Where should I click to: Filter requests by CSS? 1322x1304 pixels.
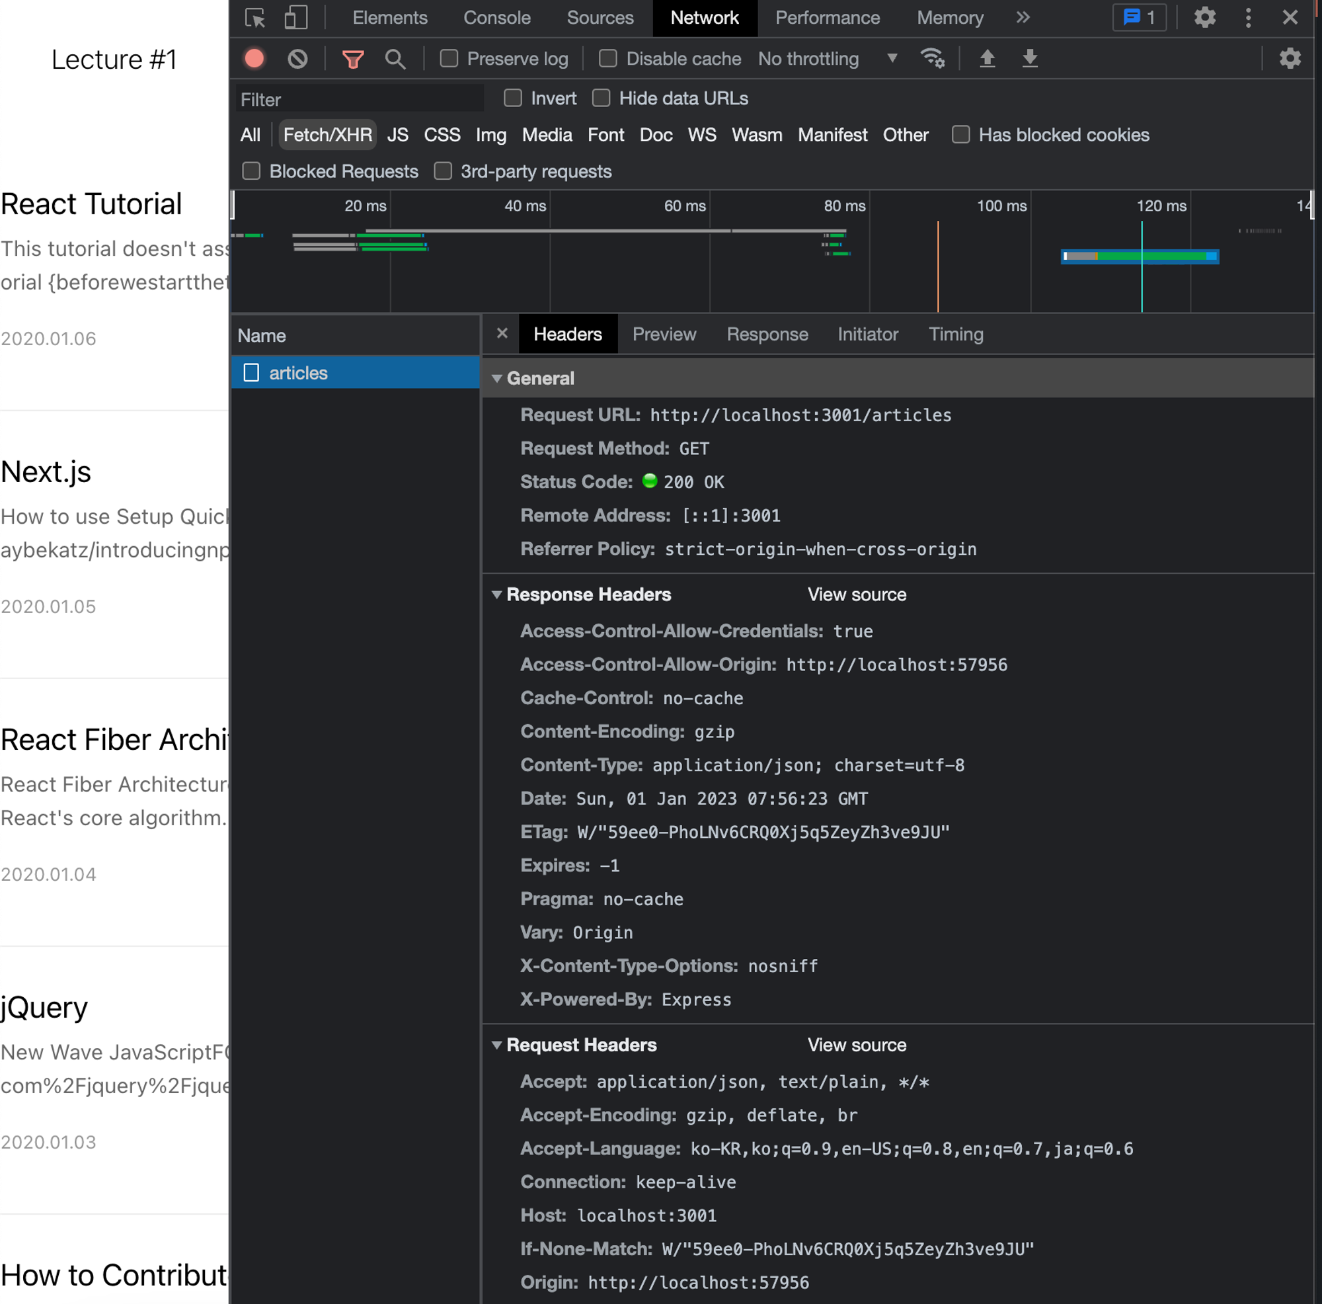(442, 135)
